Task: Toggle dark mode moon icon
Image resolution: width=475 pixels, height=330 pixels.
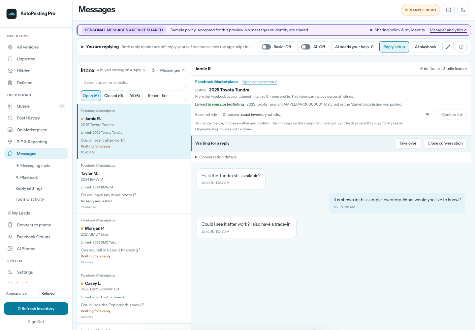Action: (463, 10)
